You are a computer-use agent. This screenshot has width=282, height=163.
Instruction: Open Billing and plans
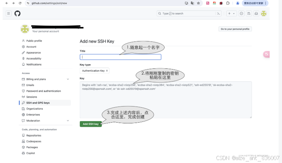coord(36,79)
